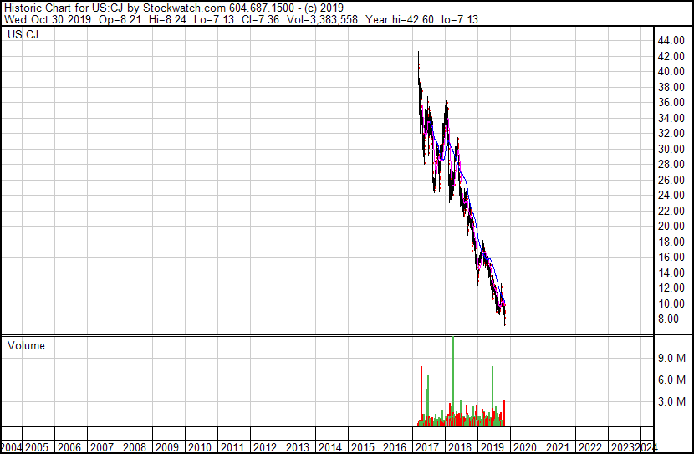Click the 'Hi=8.24' high value
The image size is (694, 454).
pyautogui.click(x=167, y=19)
